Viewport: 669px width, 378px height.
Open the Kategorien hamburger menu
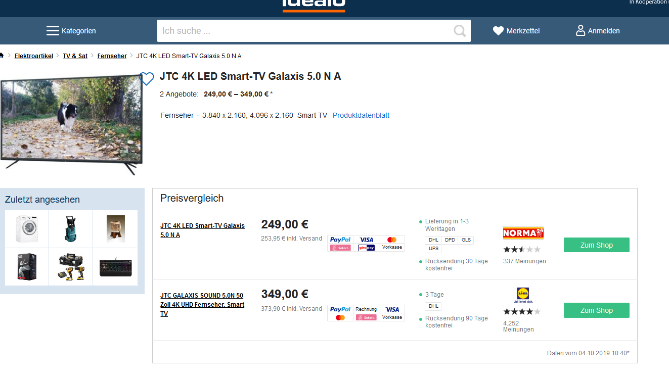point(53,31)
